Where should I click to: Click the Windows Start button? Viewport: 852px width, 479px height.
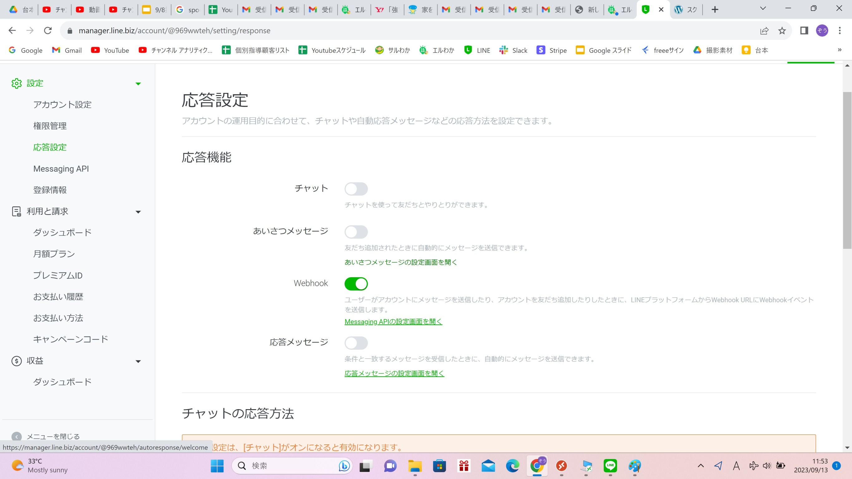(217, 466)
